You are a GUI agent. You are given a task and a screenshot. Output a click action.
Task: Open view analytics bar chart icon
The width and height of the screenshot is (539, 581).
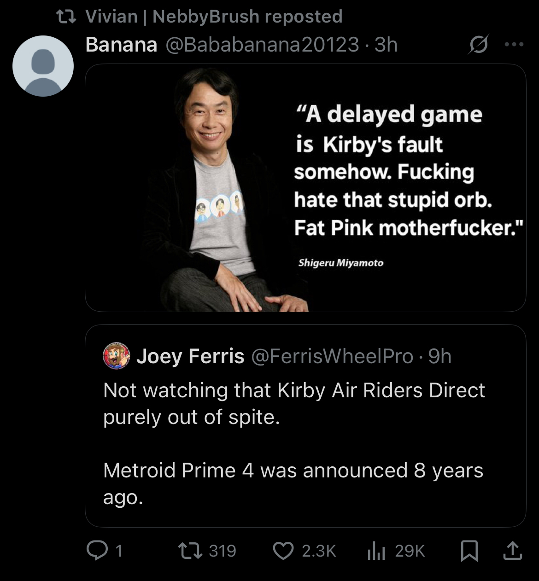pyautogui.click(x=376, y=551)
